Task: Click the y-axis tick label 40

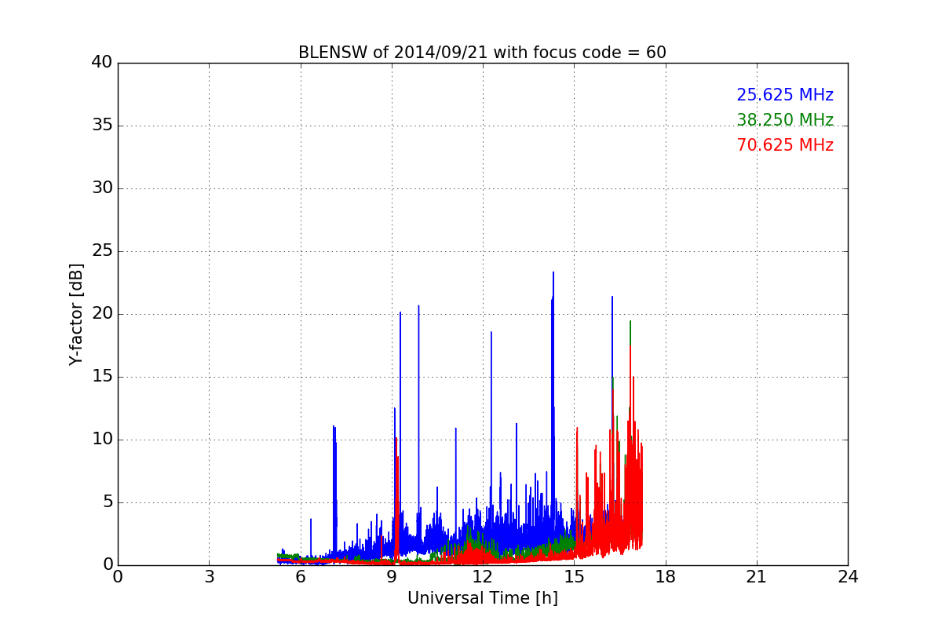Action: coord(101,63)
